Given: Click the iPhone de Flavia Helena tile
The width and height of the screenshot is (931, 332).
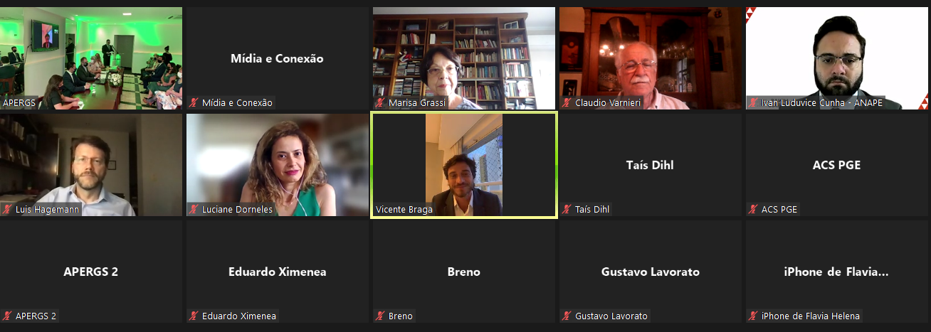Looking at the screenshot, I should pos(837,272).
